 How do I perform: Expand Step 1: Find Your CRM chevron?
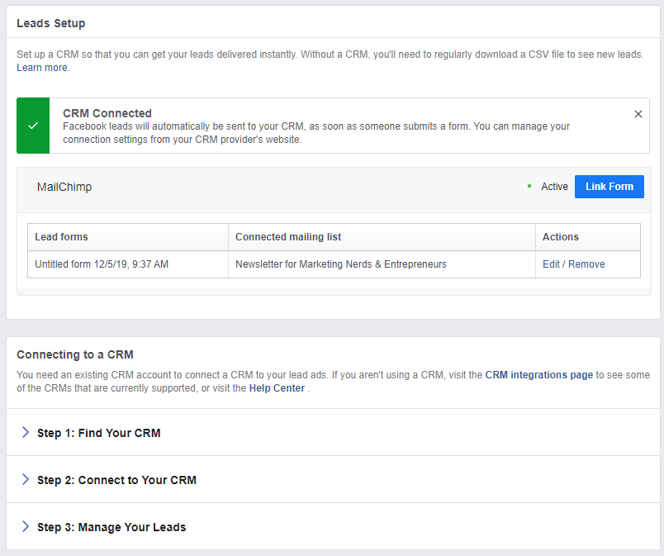[x=26, y=432]
